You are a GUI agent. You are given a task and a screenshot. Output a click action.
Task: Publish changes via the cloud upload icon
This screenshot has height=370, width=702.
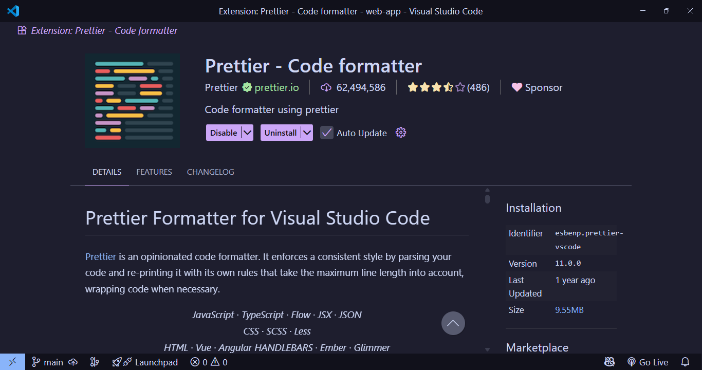pyautogui.click(x=73, y=362)
